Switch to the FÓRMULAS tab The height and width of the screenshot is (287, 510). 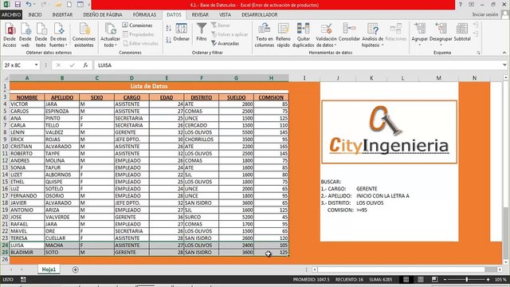[x=144, y=14]
